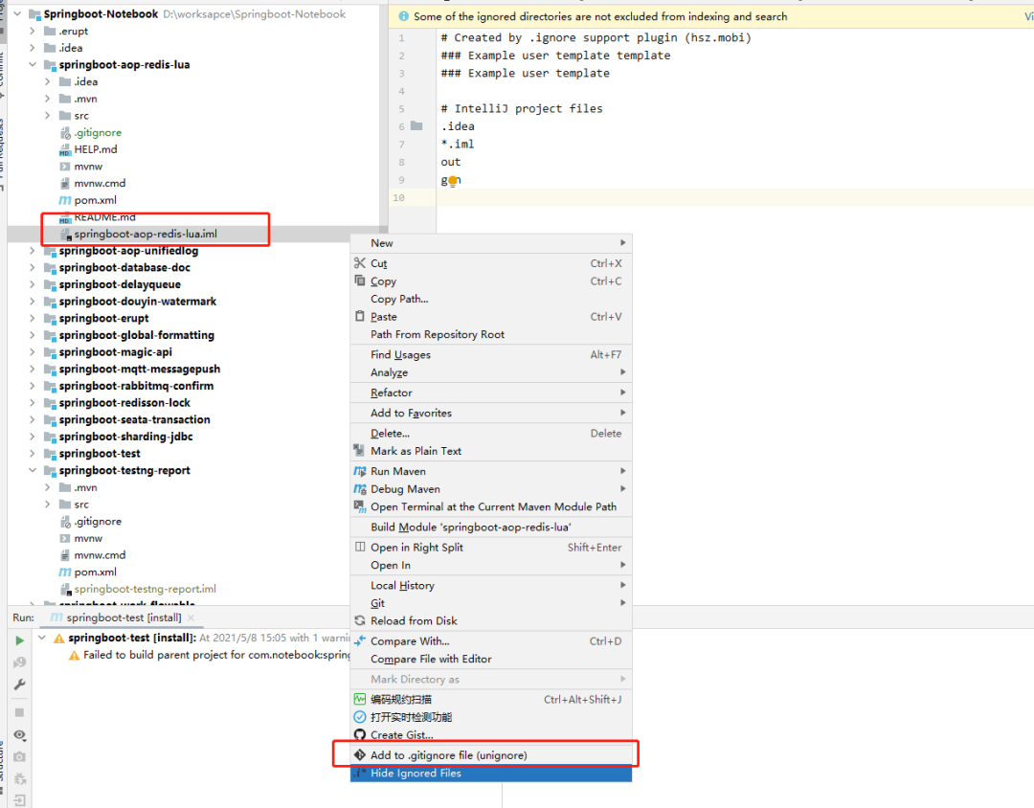The width and height of the screenshot is (1034, 808).
Task: Toggle the eye icon in Run panel
Action: pos(20,735)
